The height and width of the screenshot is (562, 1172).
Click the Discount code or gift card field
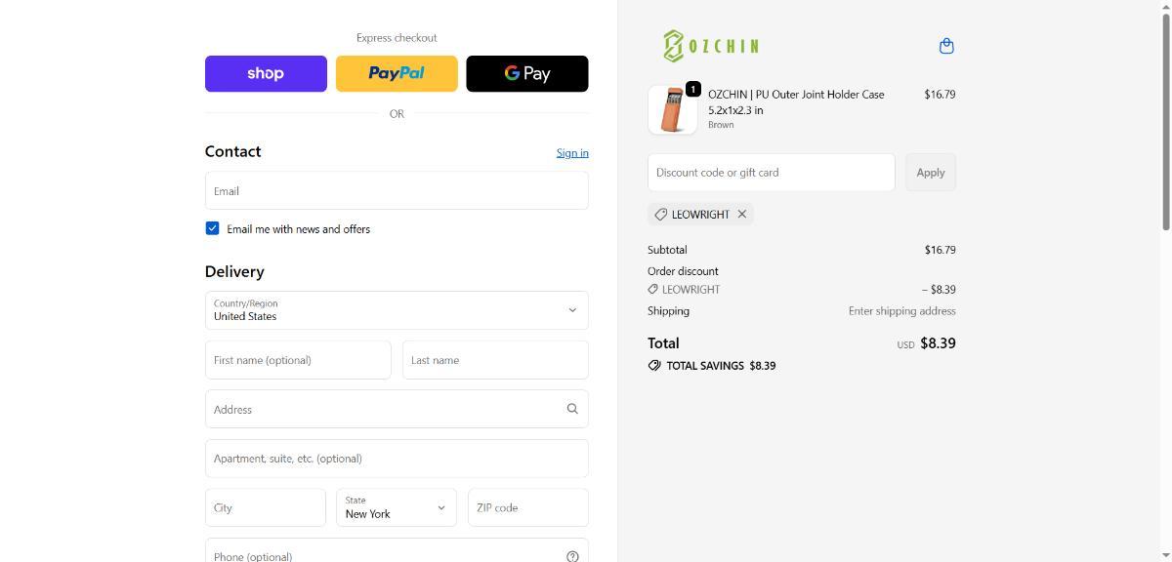[771, 173]
